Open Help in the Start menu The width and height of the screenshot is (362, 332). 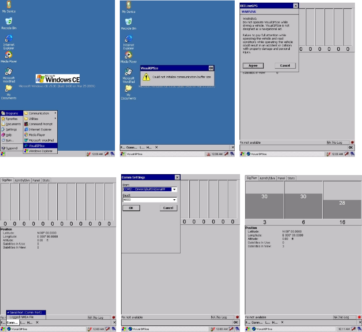point(11,135)
